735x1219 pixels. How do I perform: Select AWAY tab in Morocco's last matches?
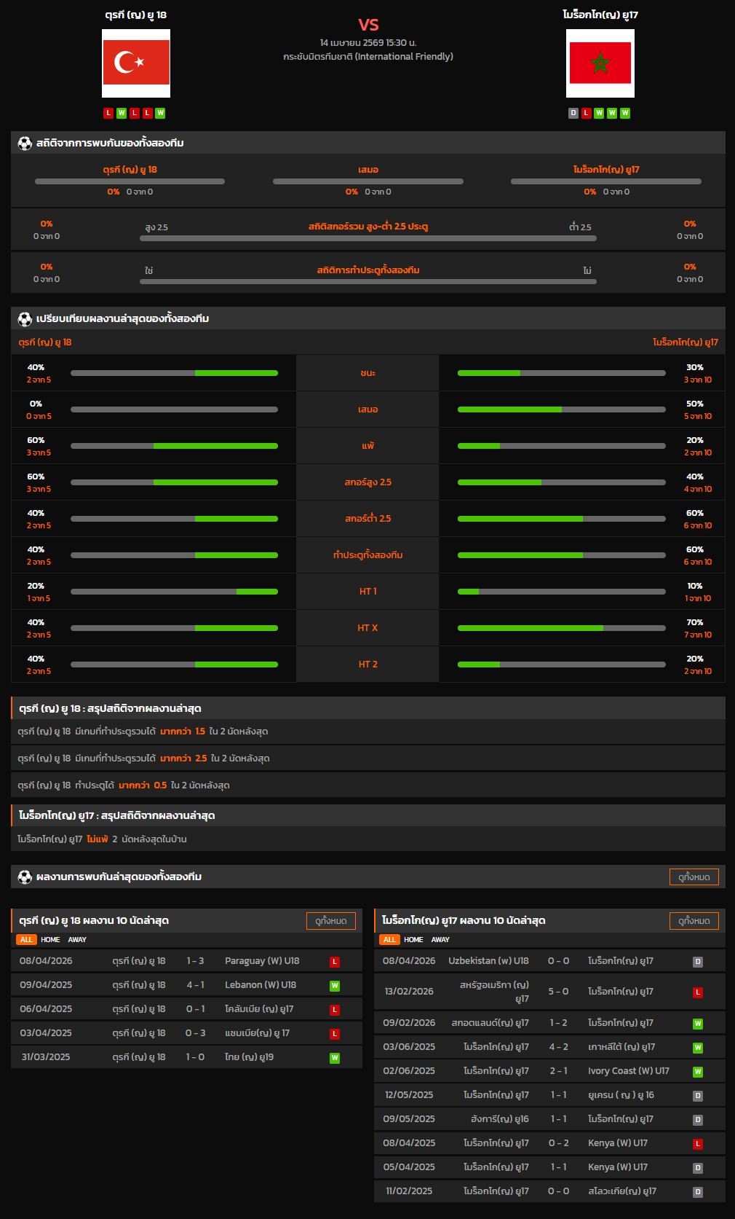click(x=440, y=940)
